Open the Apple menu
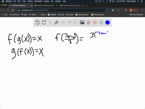Screen dimensions: 145x109 (x=3, y=1)
